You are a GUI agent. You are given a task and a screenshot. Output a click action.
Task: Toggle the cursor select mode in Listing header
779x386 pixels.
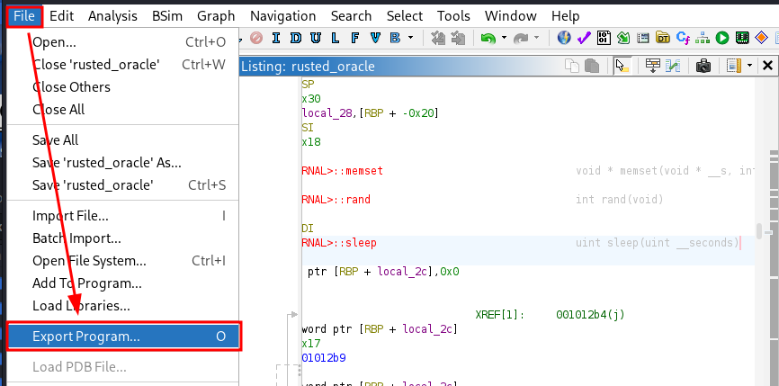[x=622, y=66]
